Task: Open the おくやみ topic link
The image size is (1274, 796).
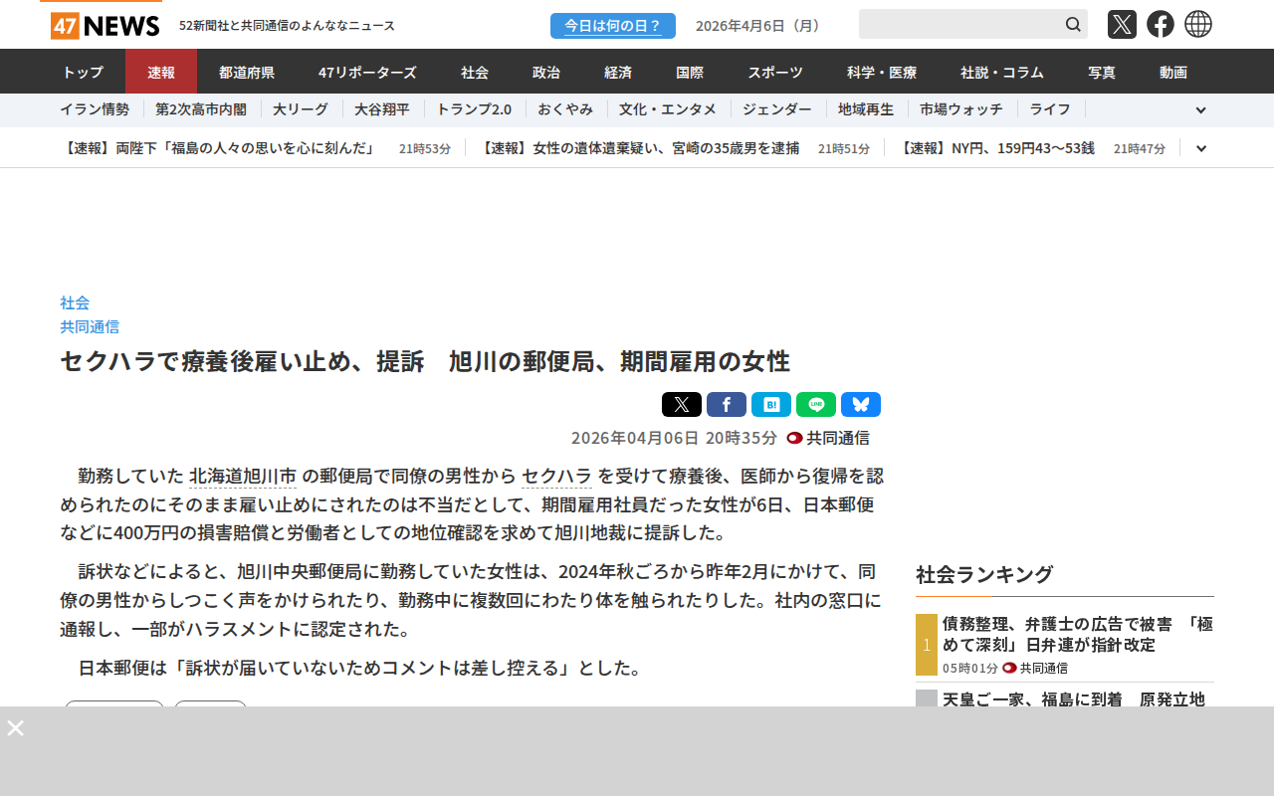Action: point(565,109)
